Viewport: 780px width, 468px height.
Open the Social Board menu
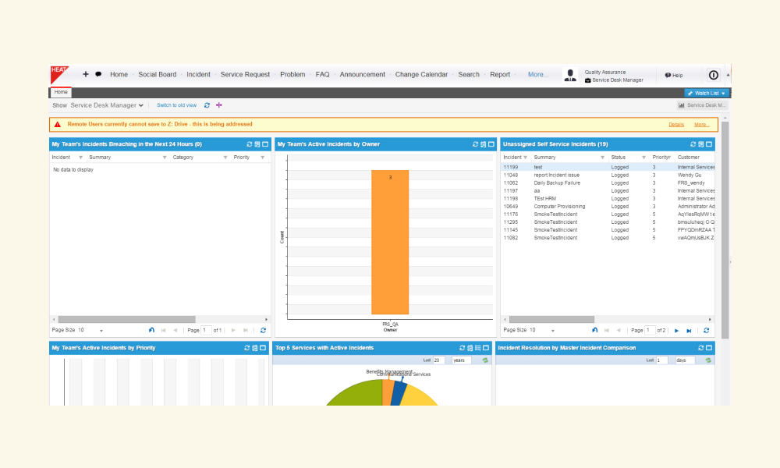tap(158, 75)
